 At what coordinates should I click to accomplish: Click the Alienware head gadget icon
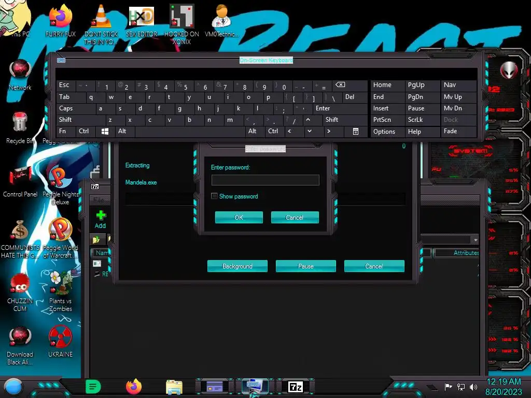tap(509, 70)
